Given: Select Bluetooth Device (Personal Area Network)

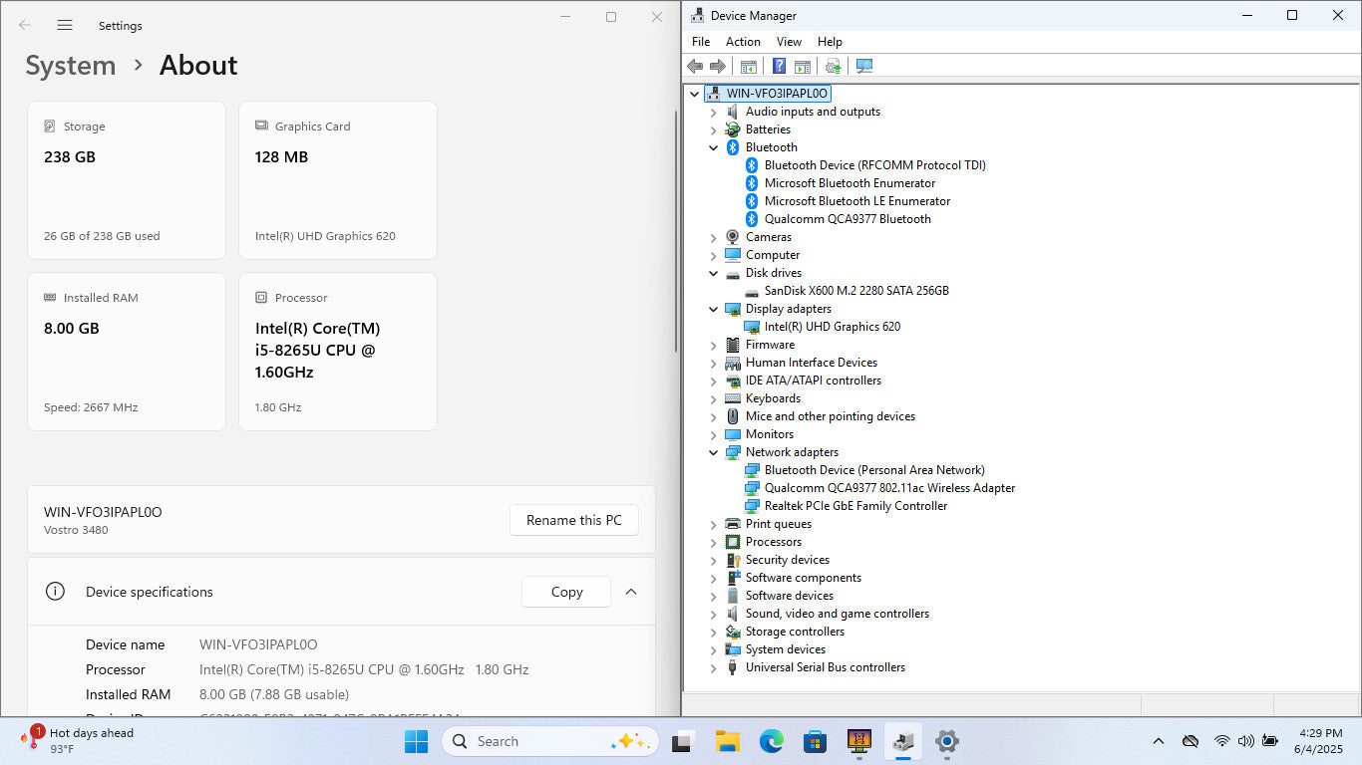Looking at the screenshot, I should pos(874,470).
